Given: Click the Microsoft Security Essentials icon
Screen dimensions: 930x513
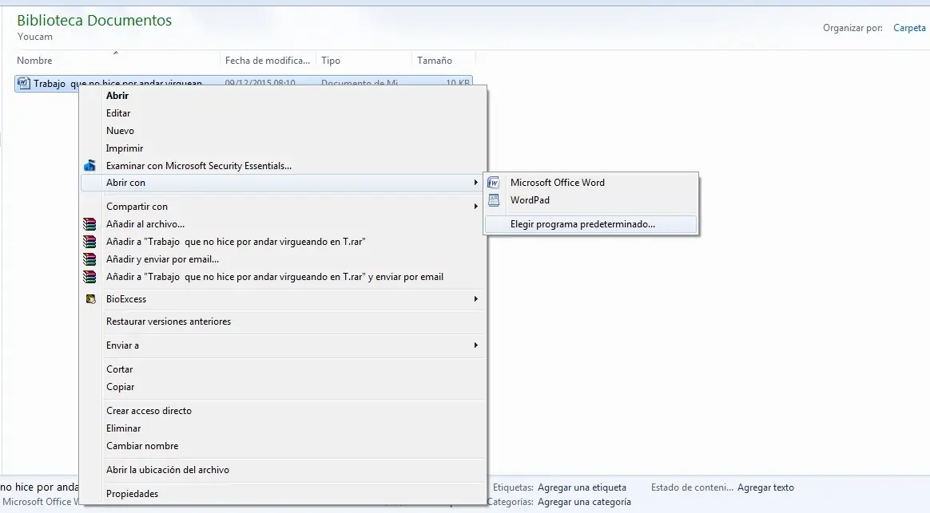Looking at the screenshot, I should click(x=89, y=166).
